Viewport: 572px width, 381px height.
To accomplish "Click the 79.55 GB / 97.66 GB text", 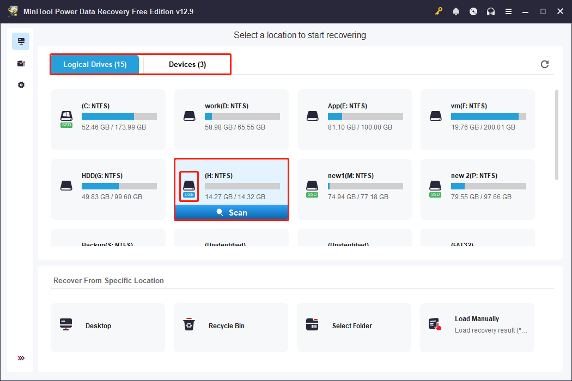I will [481, 197].
